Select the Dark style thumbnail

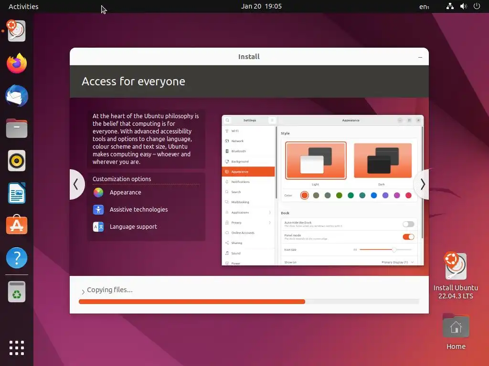click(383, 161)
